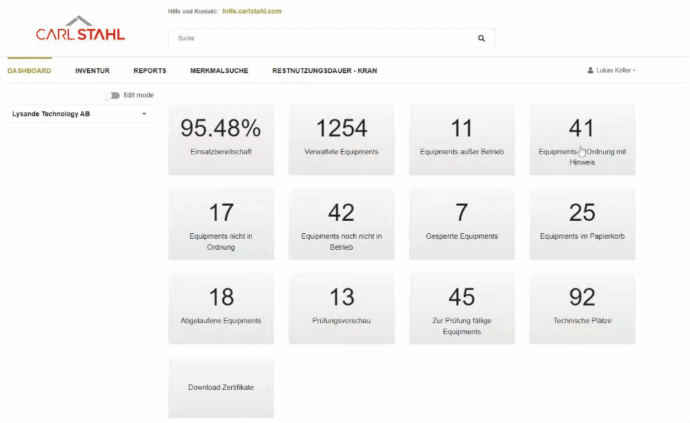Open the Verwaltete Equipments tile
The width and height of the screenshot is (690, 423).
pos(341,139)
